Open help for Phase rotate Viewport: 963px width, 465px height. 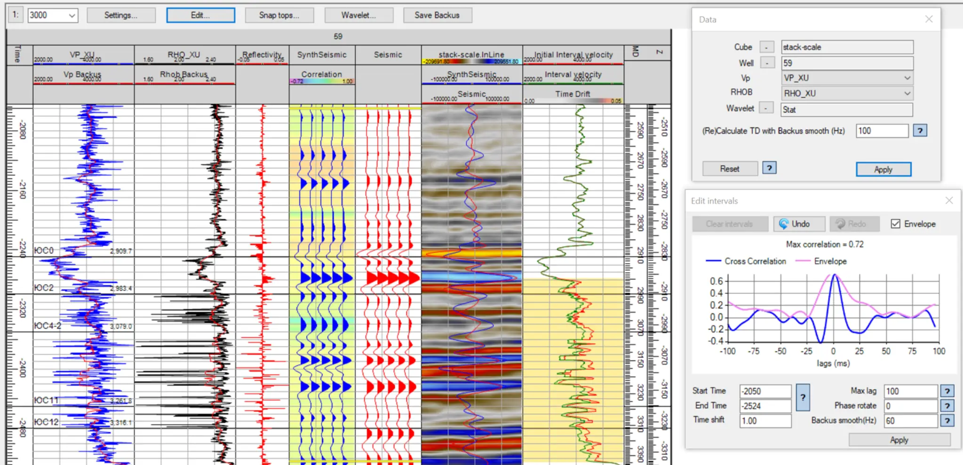[947, 406]
